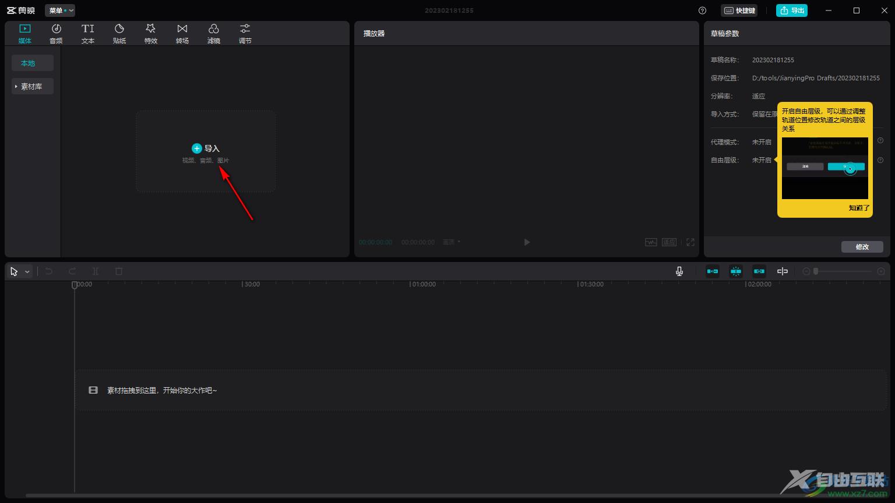Screen dimensions: 895x503
Task: Open the 媒体 (Media) tab
Action: click(24, 34)
